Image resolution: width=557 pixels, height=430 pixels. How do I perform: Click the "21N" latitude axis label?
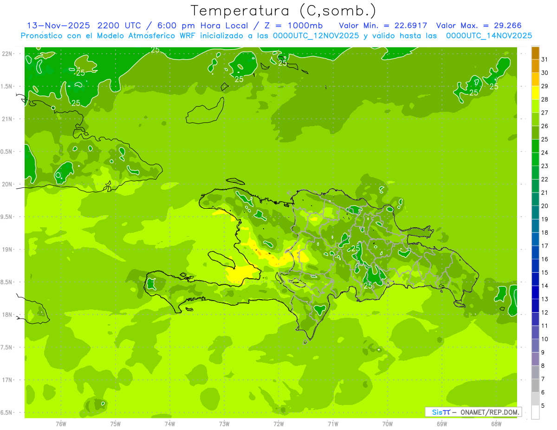tap(7, 119)
